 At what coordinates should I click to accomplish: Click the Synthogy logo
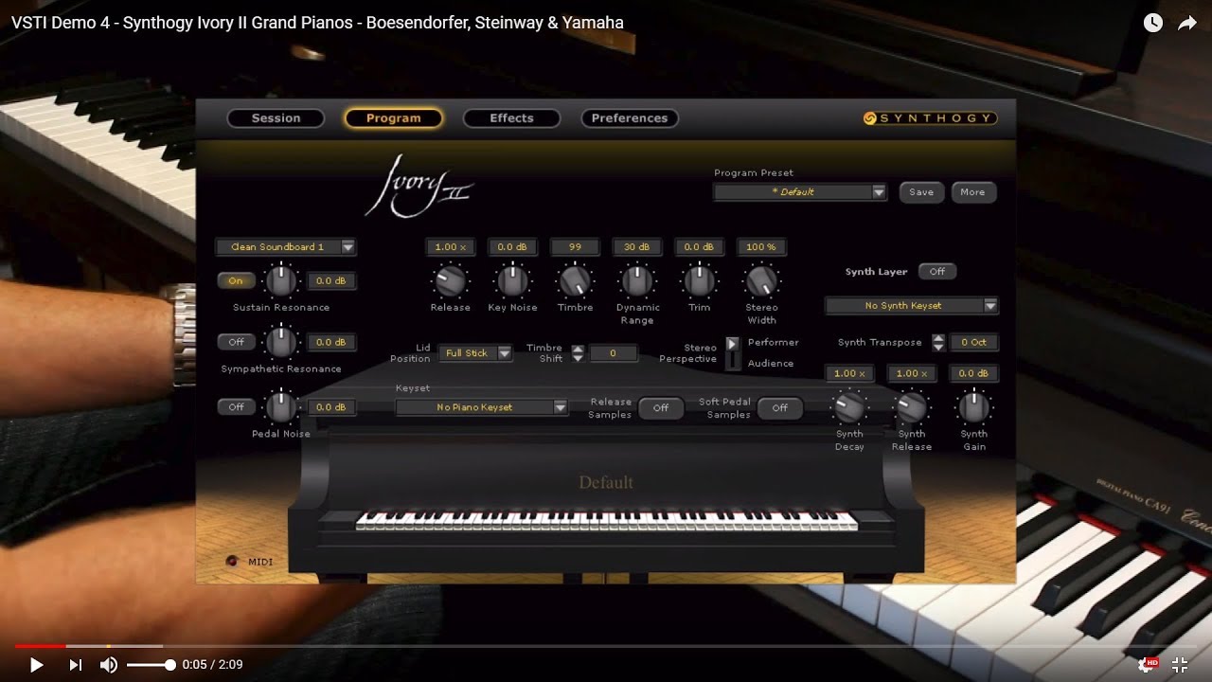929,118
